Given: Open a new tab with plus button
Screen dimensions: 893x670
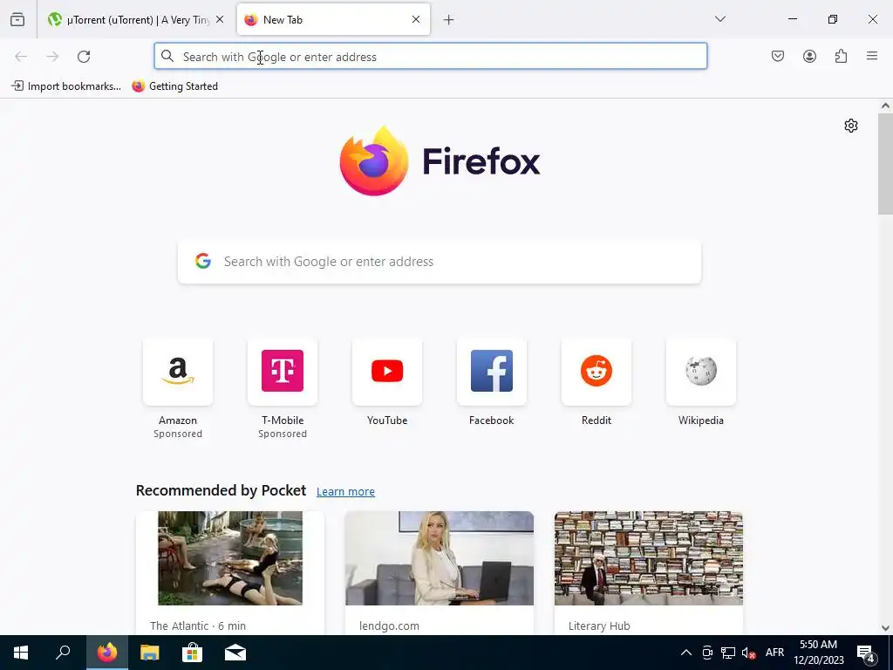Looking at the screenshot, I should pyautogui.click(x=449, y=20).
